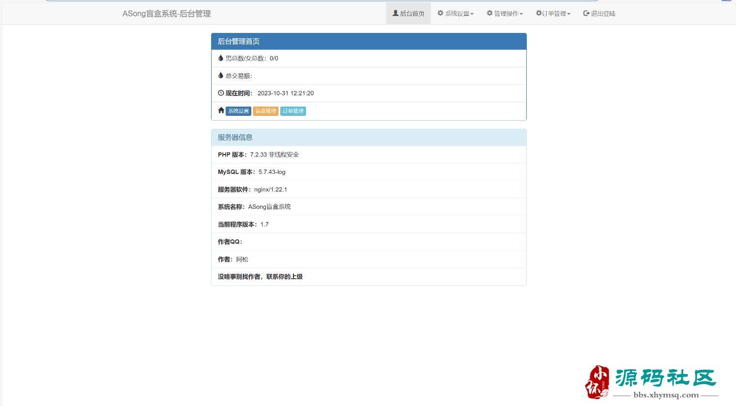Click the logout arrow icon beside 退出登陆
The height and width of the screenshot is (406, 736).
tap(586, 13)
